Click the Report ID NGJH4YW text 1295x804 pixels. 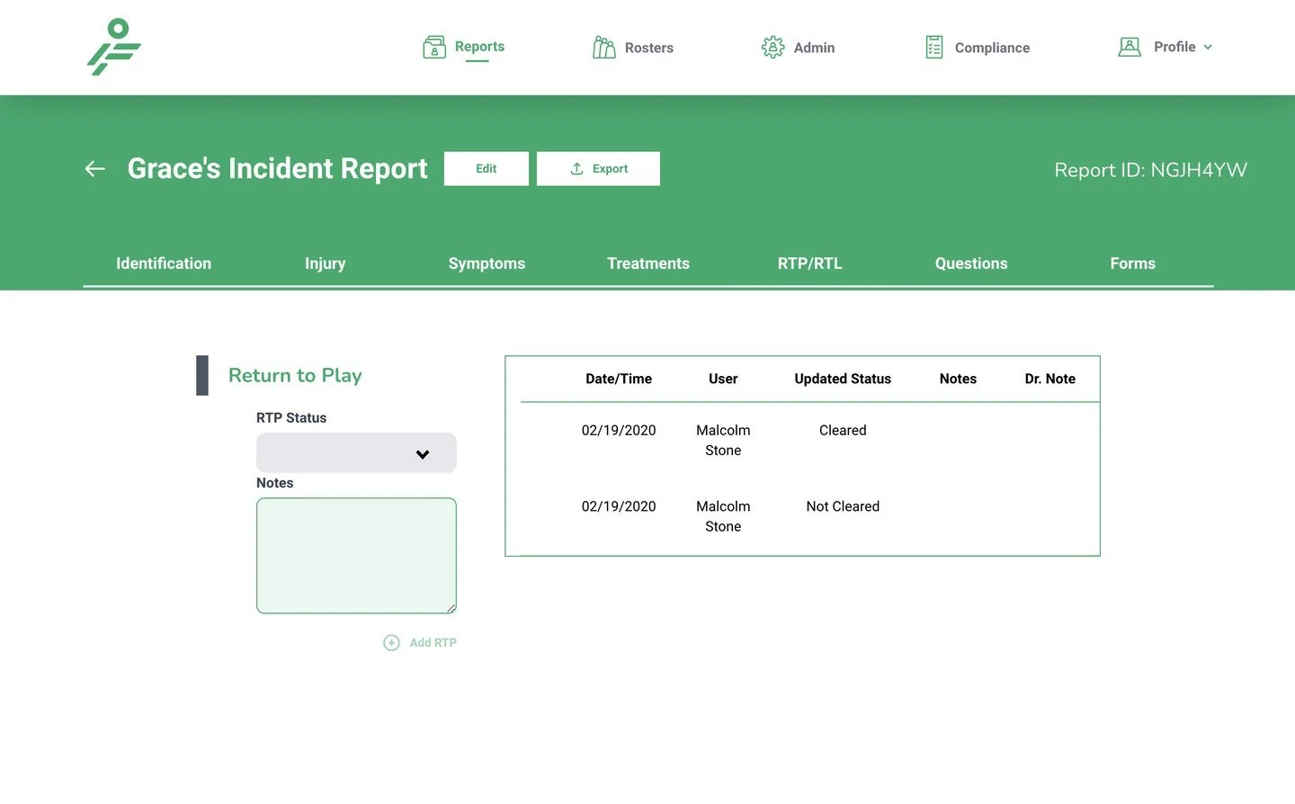[1150, 170]
